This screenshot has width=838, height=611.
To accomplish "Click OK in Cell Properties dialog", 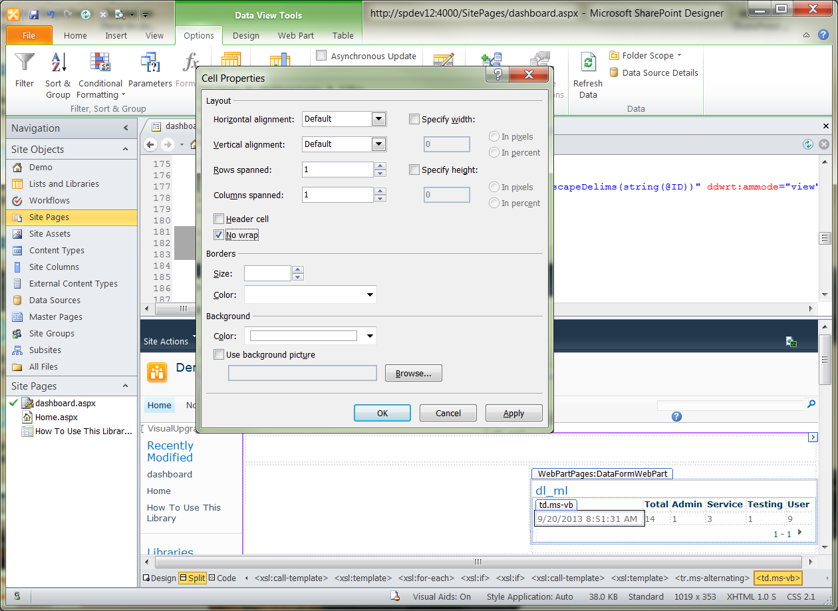I will [382, 413].
